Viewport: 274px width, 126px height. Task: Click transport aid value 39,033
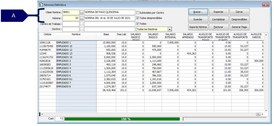tap(240, 72)
